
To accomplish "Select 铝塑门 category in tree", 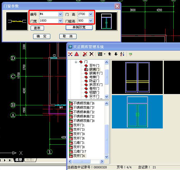I will click(94, 92).
